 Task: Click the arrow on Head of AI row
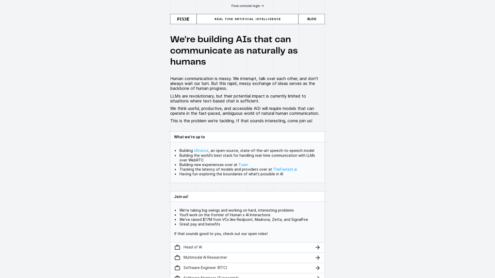[318, 247]
